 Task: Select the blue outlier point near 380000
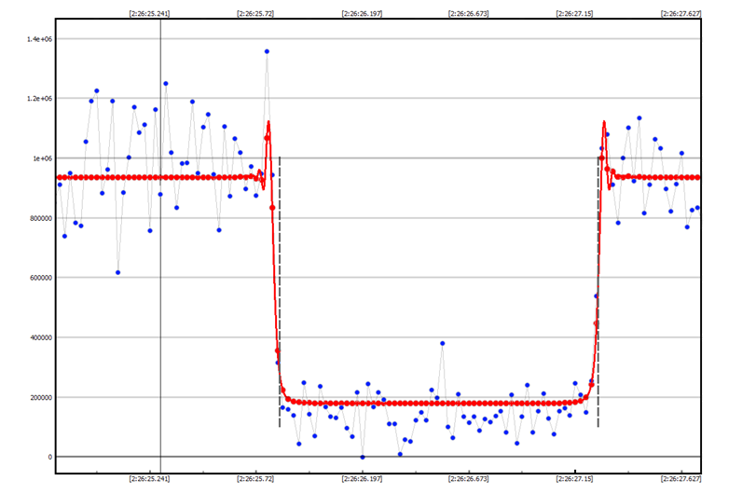click(x=443, y=344)
